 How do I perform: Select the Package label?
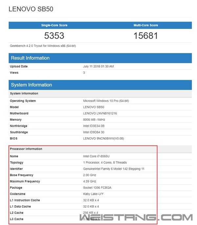(x=16, y=187)
